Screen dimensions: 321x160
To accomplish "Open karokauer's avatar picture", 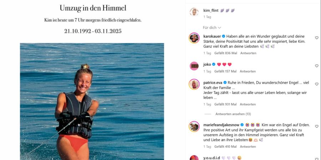I will pos(194,38).
